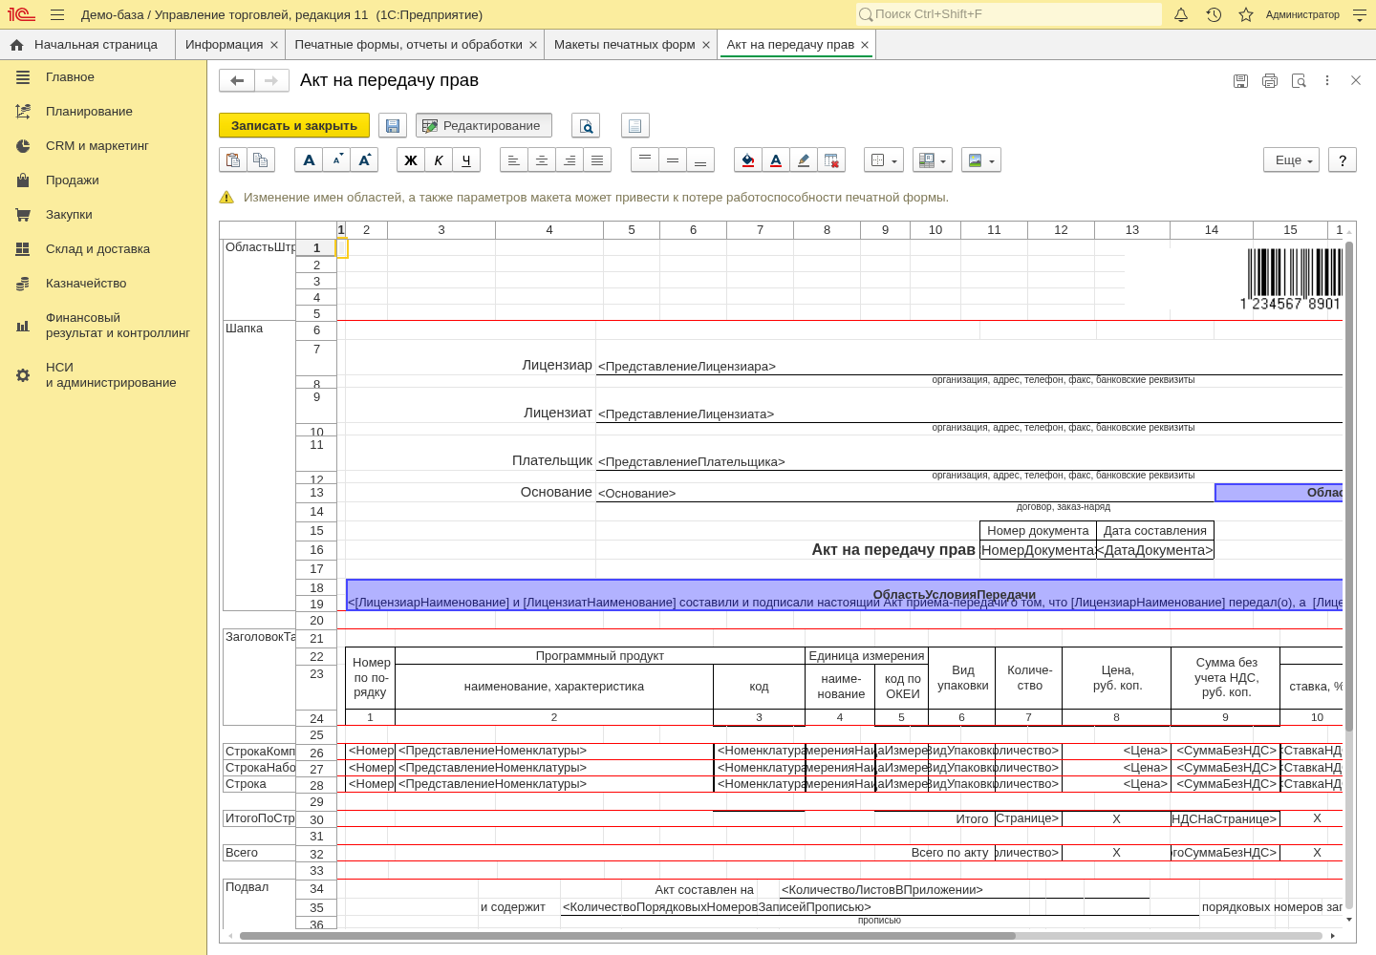The width and height of the screenshot is (1376, 955).
Task: Increase font size with large A icon
Action: coord(364,160)
